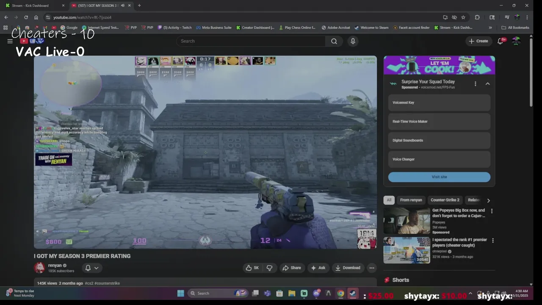The height and width of the screenshot is (305, 542).
Task: Start voice search with microphone icon
Action: pos(353,41)
